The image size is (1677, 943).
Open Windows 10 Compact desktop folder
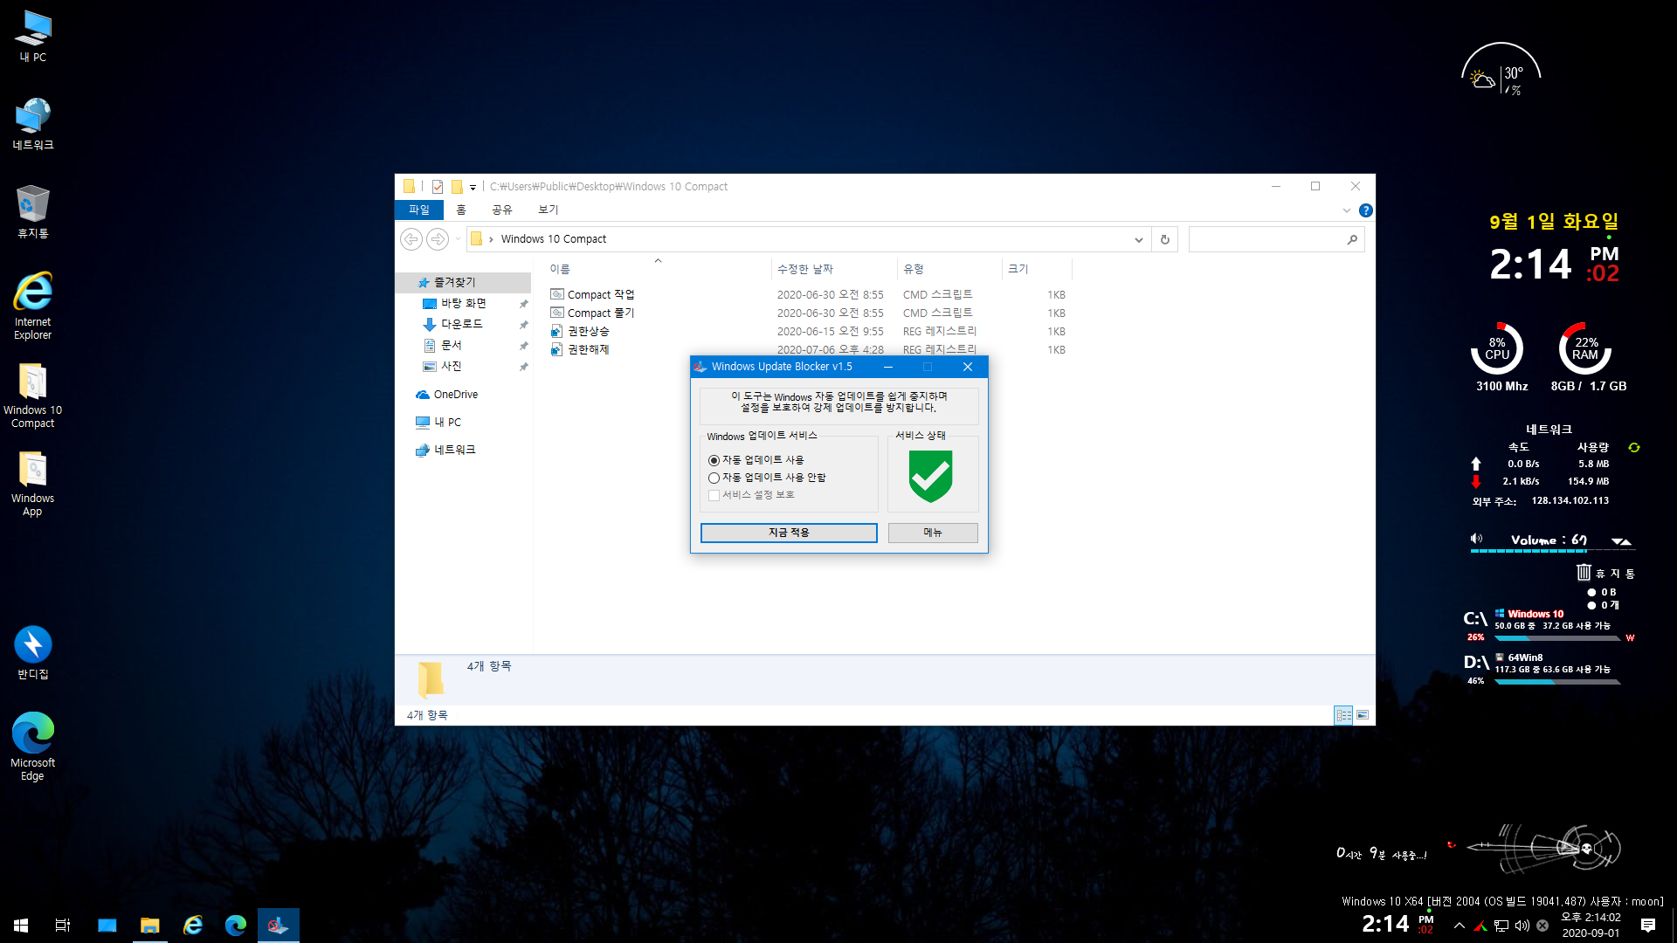click(33, 396)
